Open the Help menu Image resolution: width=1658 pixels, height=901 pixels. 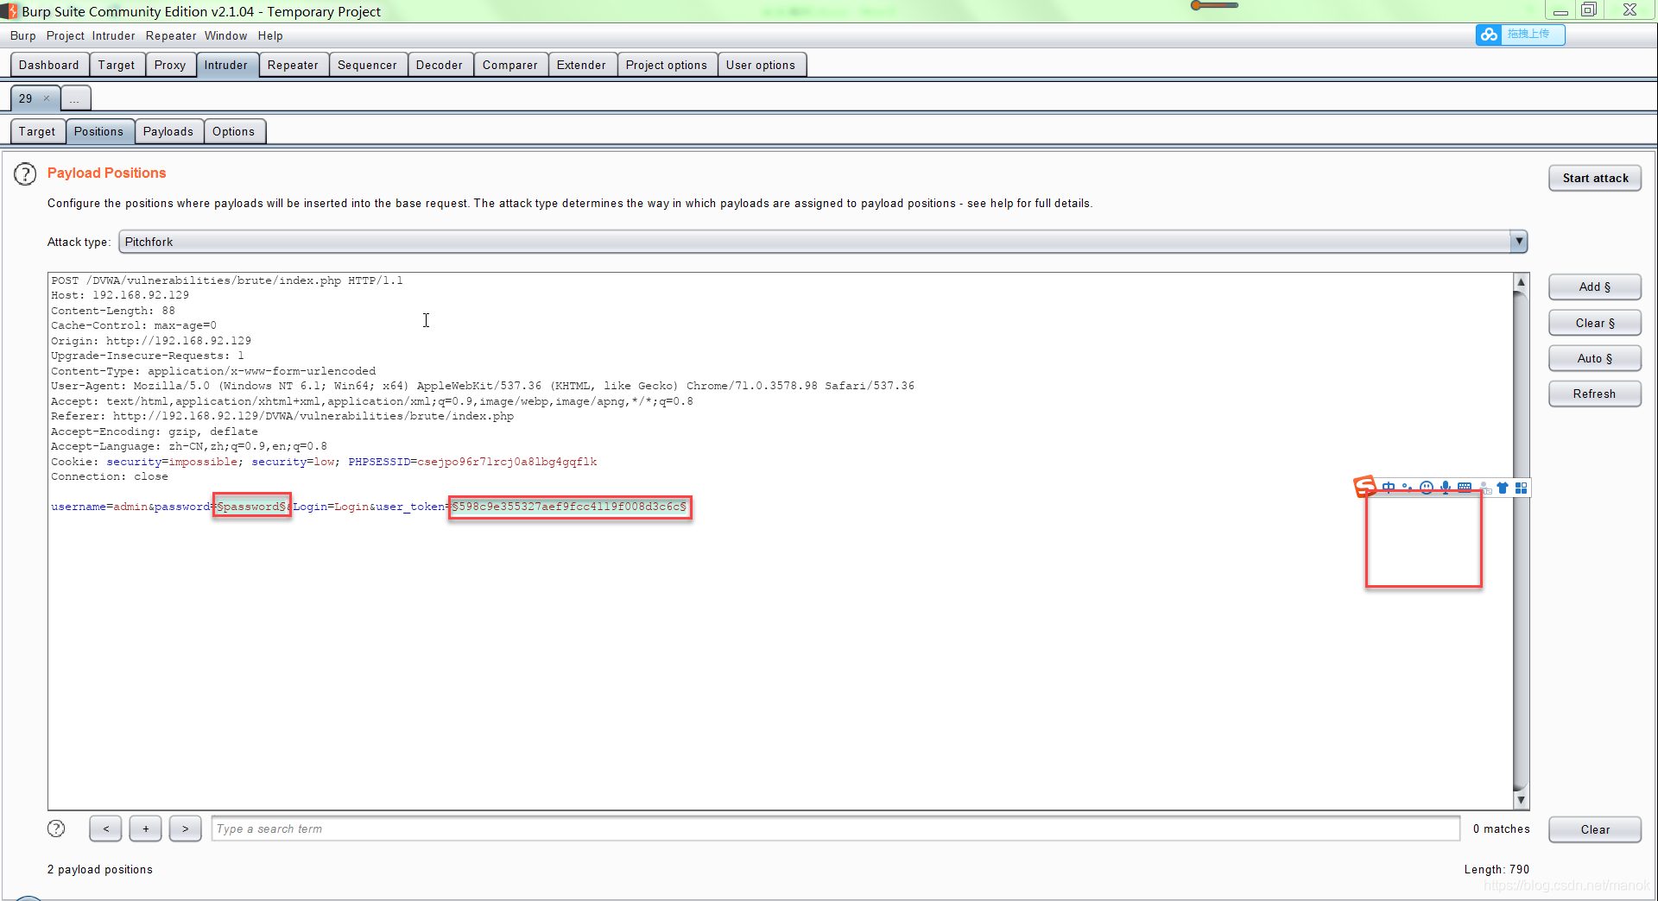270,35
